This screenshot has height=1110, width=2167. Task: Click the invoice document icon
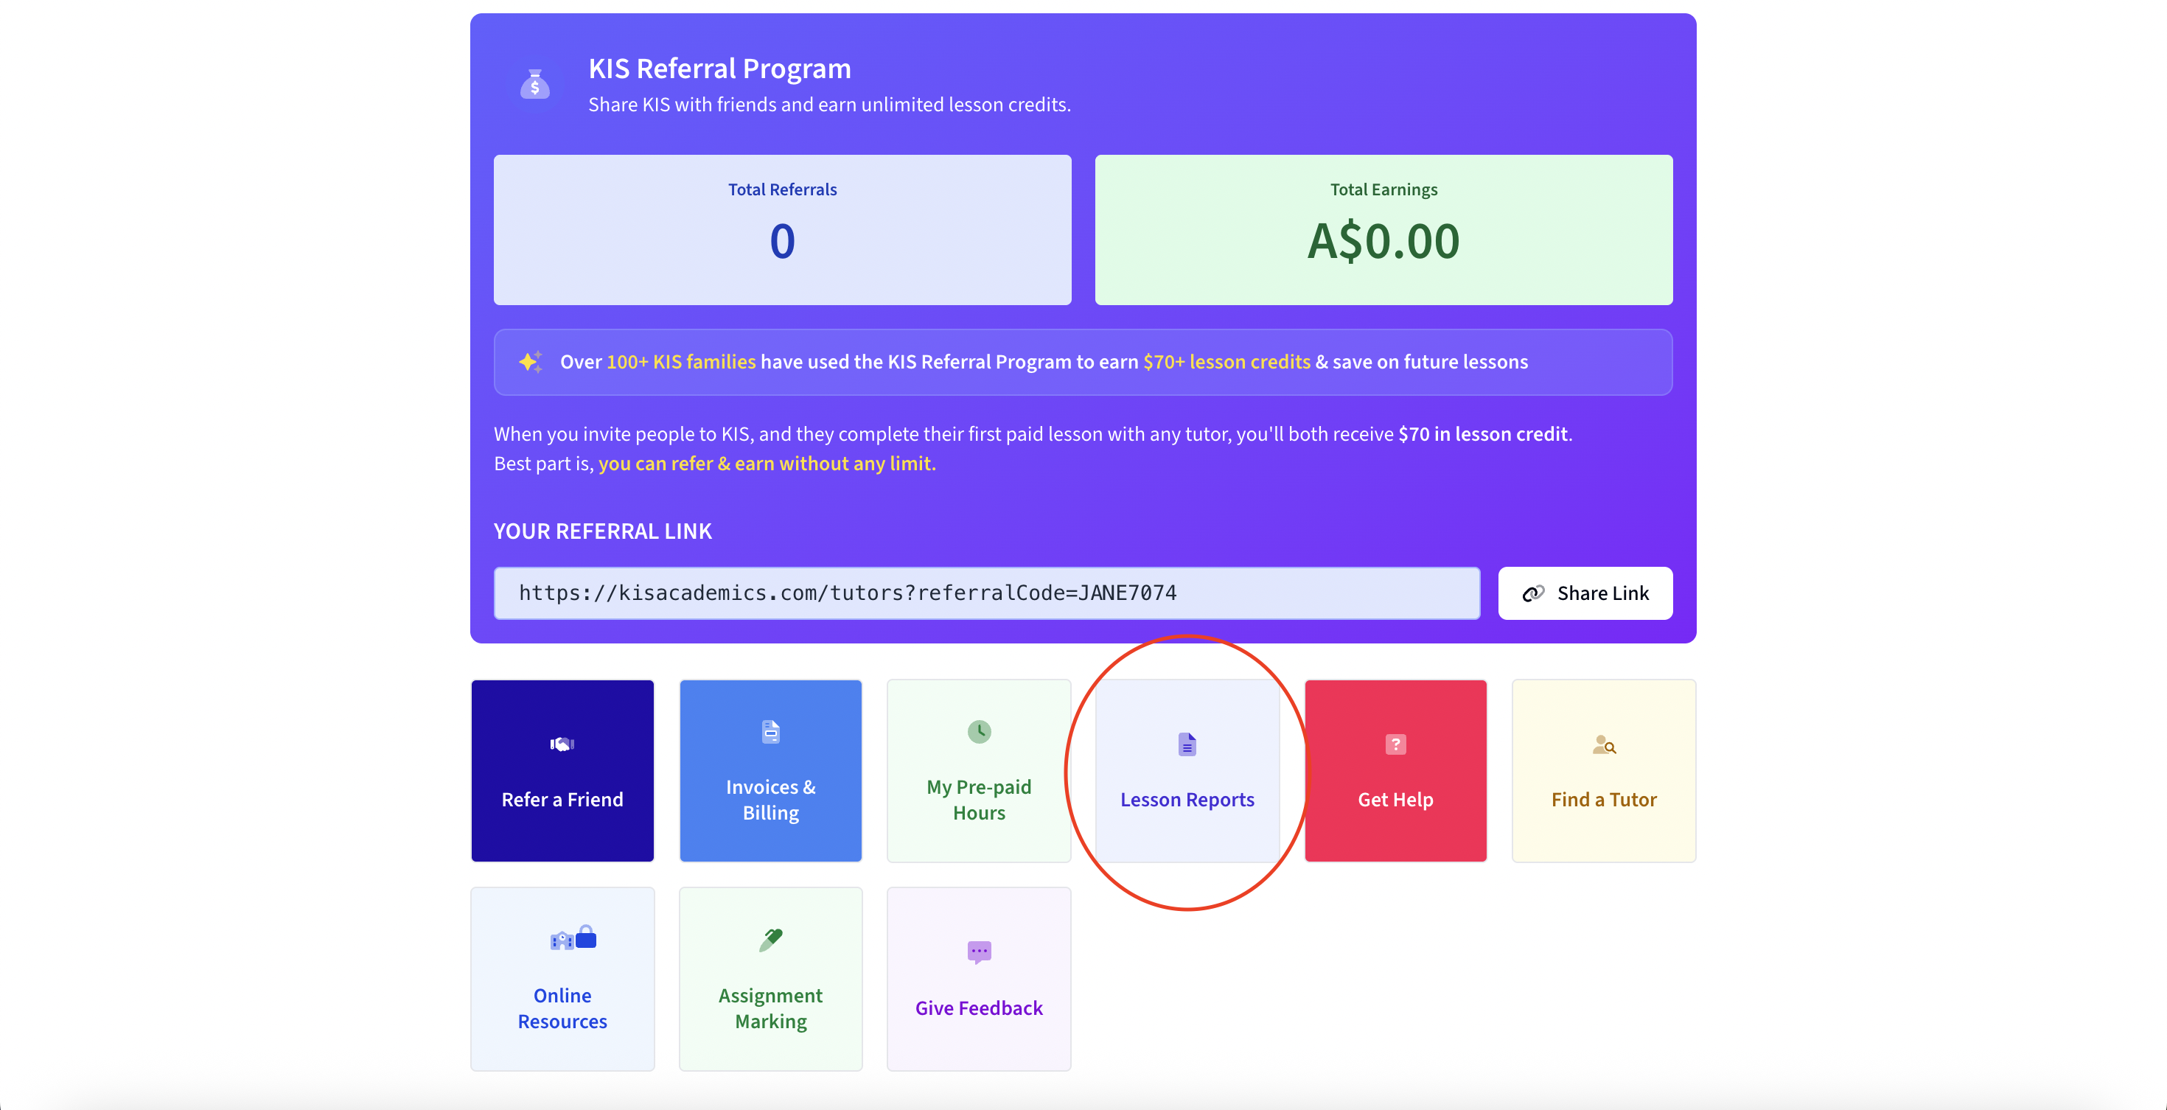coord(770,732)
